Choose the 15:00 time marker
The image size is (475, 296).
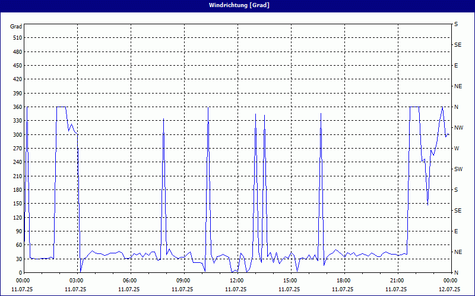[x=290, y=281]
